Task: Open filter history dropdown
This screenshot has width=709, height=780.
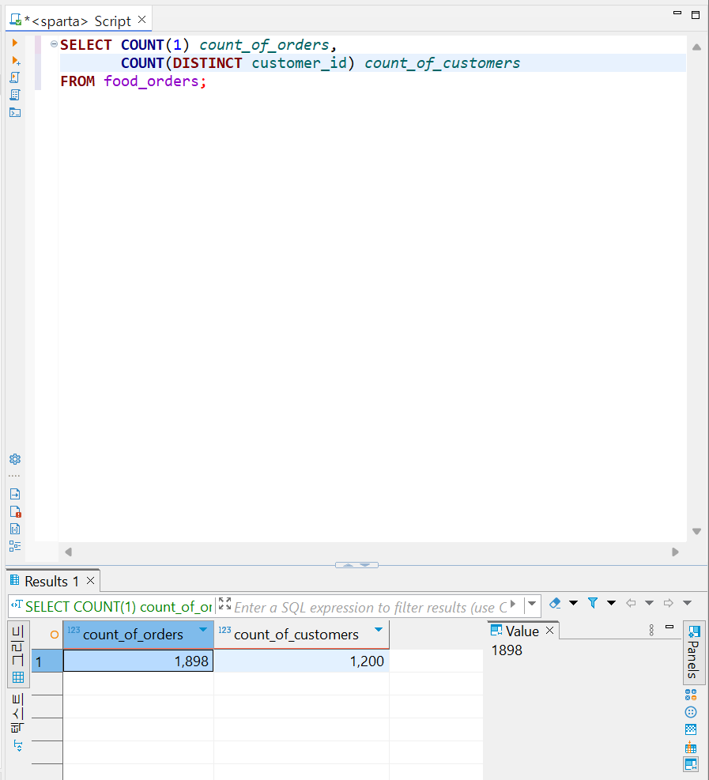Action: 532,604
